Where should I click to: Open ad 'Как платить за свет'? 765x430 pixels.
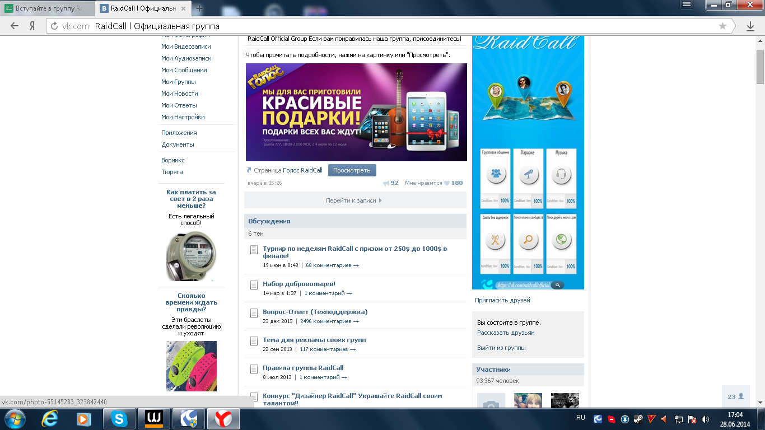191,199
